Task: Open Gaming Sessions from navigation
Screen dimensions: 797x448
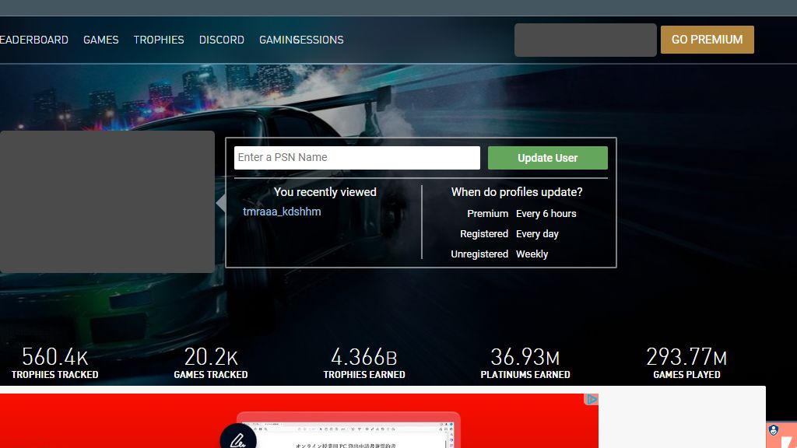Action: pyautogui.click(x=301, y=40)
